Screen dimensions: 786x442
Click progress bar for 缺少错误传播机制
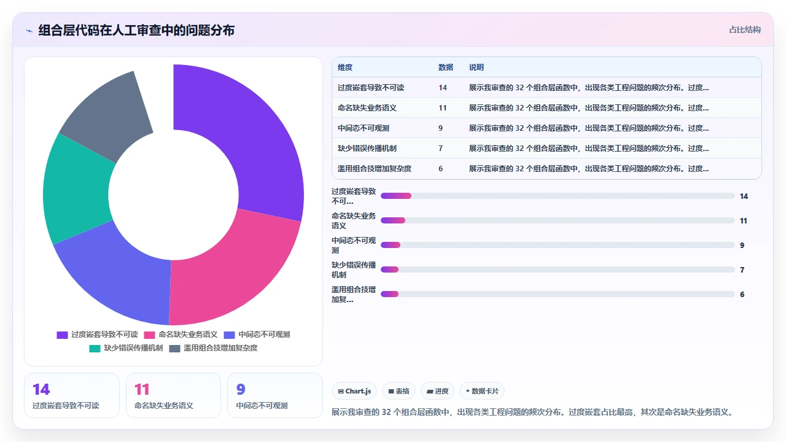point(558,269)
